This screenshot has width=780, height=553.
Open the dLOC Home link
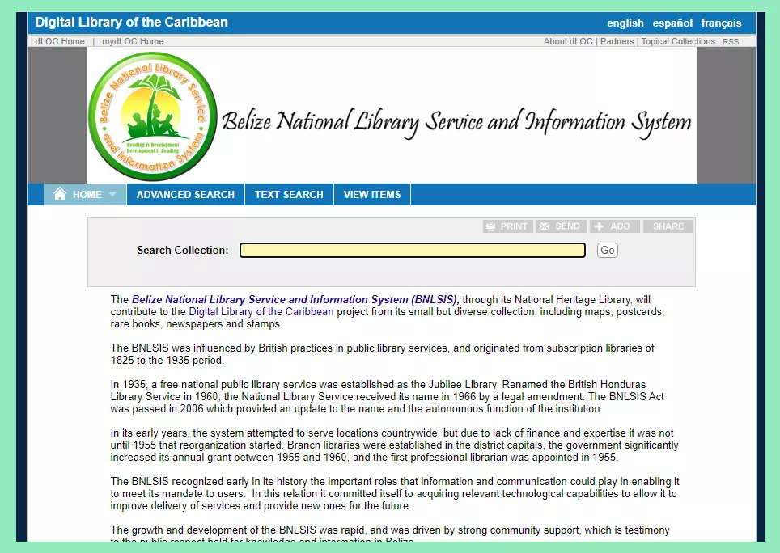[x=60, y=41]
